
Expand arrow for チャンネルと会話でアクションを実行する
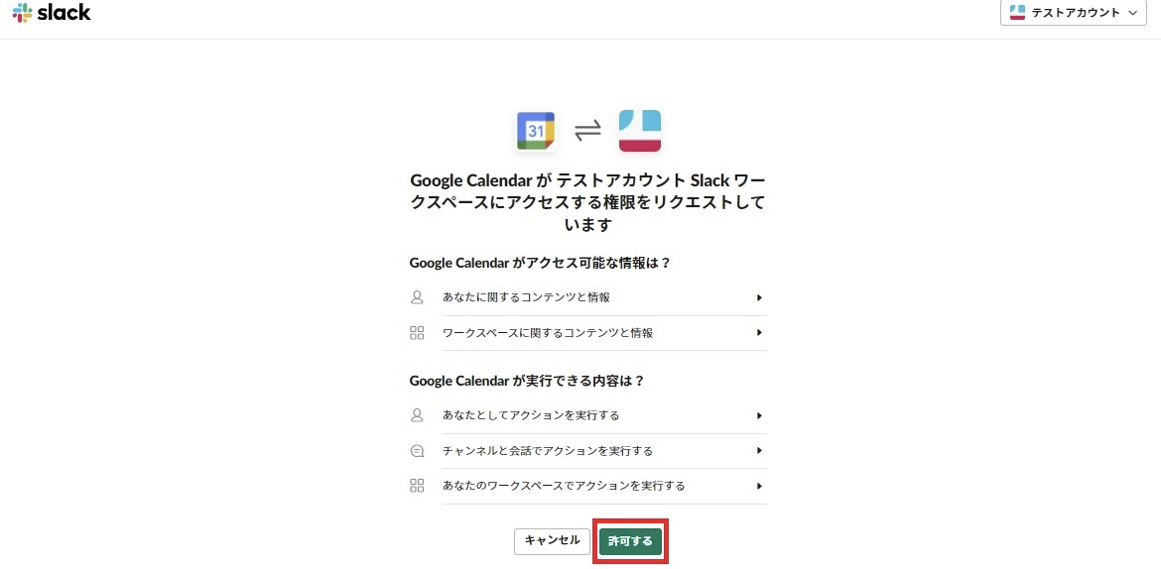click(x=759, y=451)
